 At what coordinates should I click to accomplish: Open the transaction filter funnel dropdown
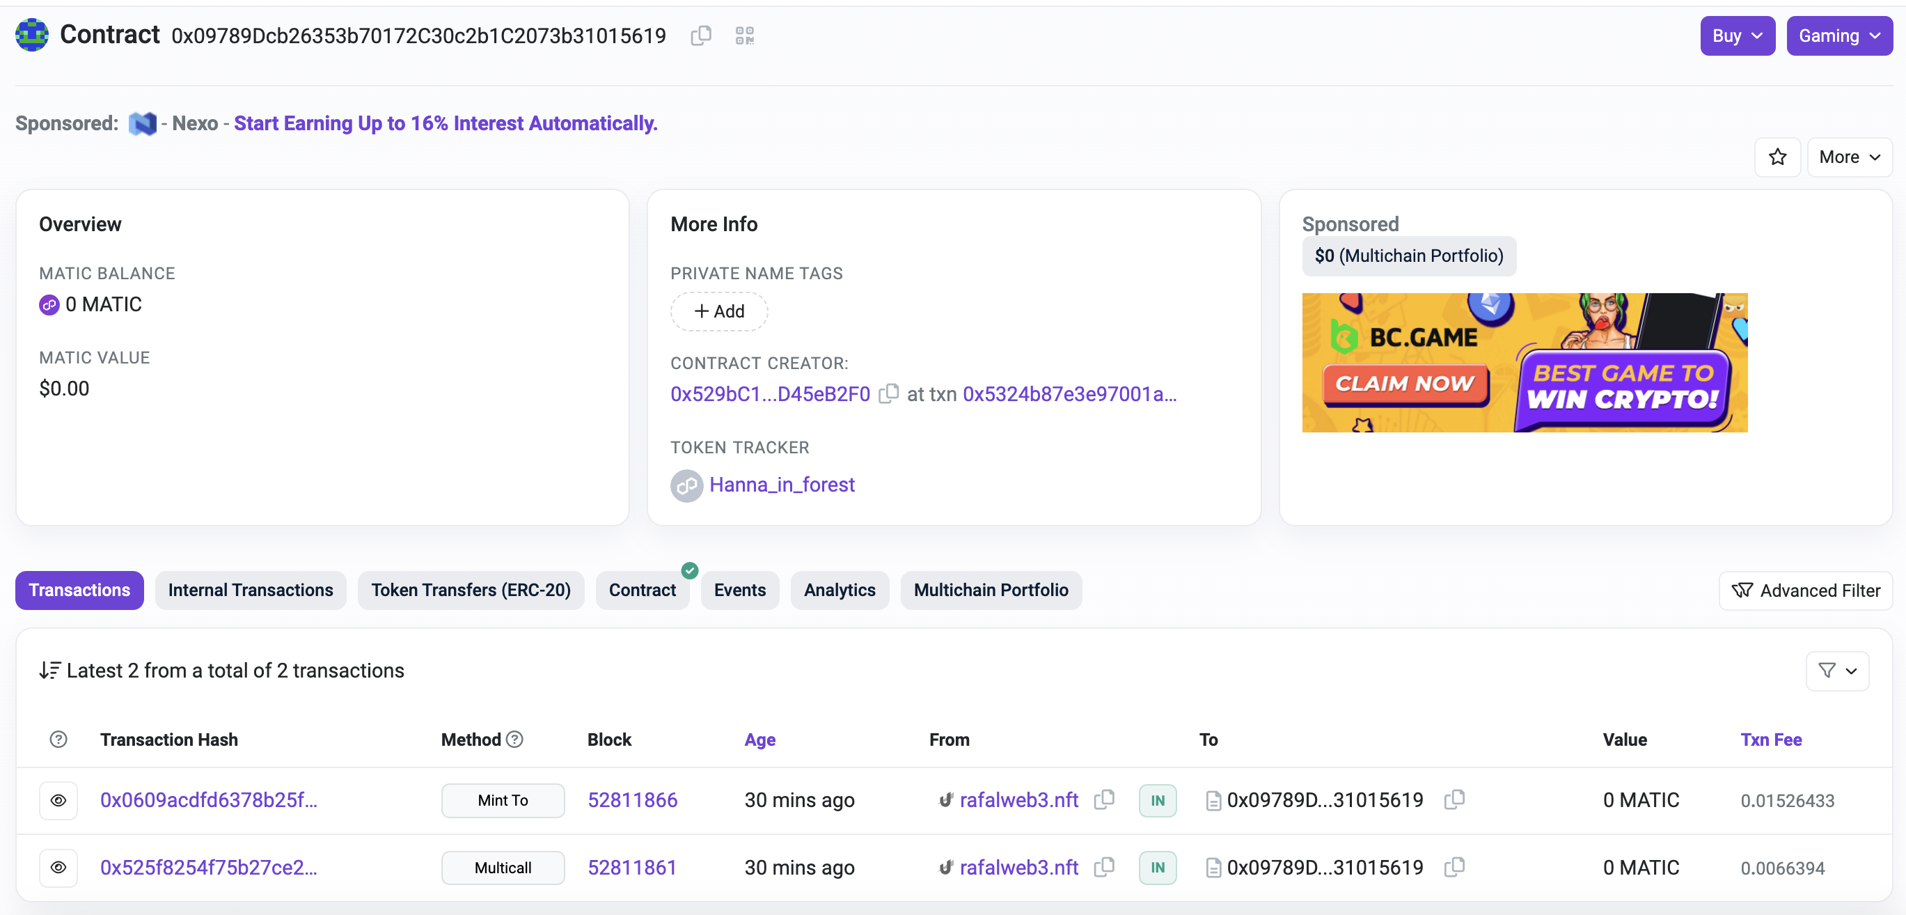click(1836, 670)
